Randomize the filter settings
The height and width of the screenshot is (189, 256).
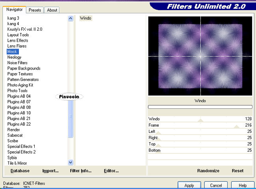point(208,171)
